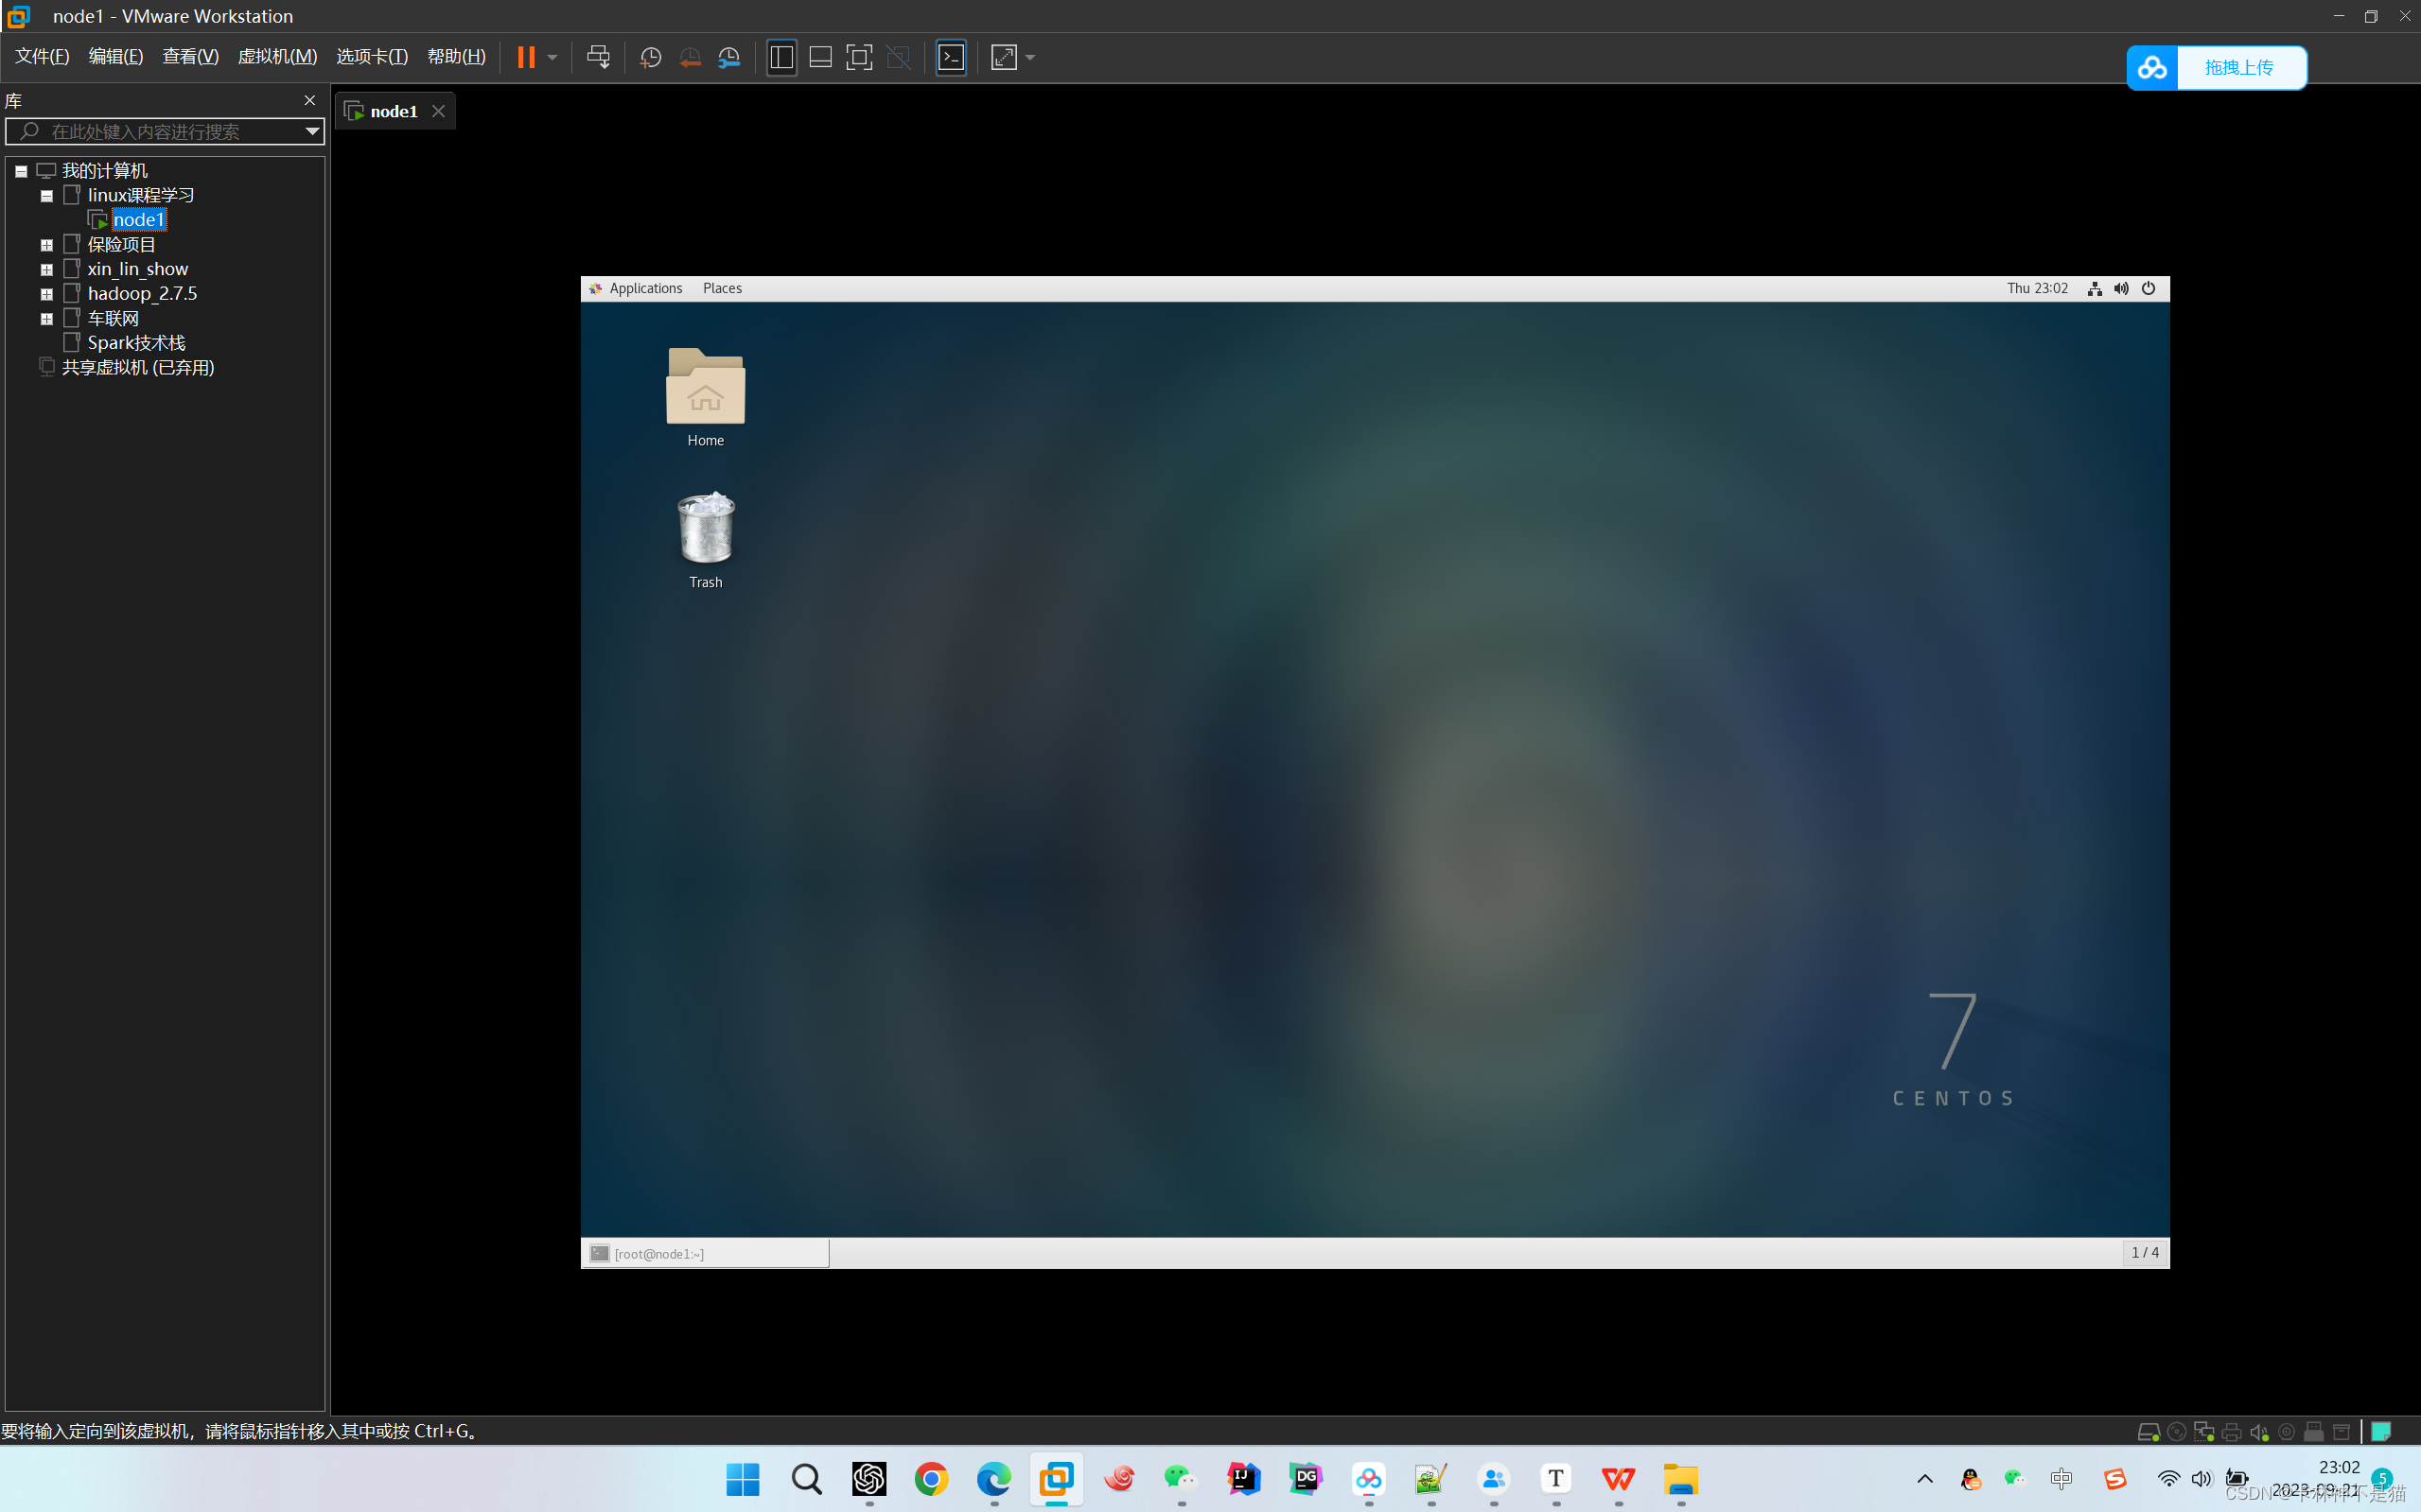Open the CentOS Places menu
Screen dimensions: 2421x1512
(x=722, y=288)
